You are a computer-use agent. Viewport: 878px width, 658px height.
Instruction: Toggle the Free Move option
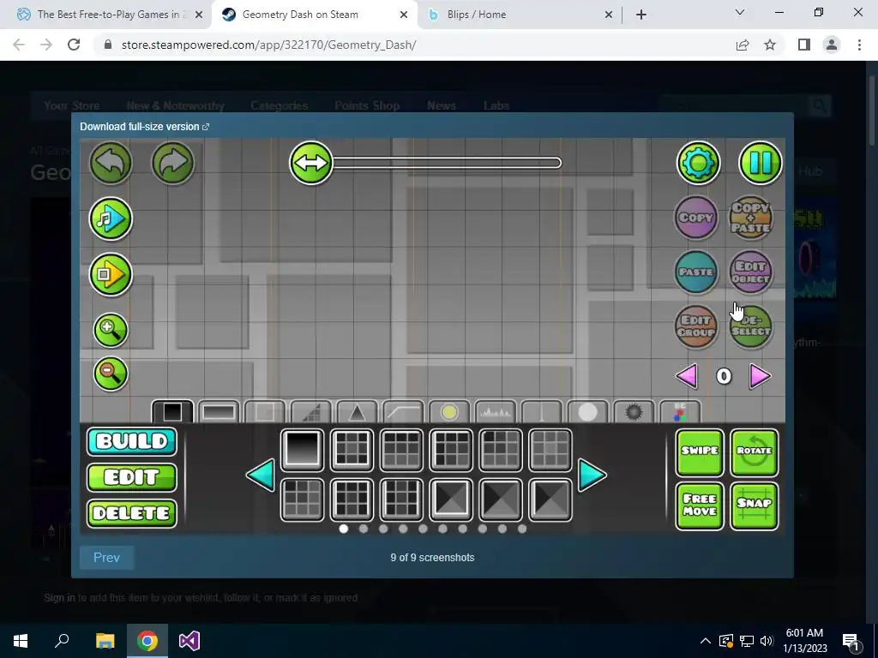[700, 505]
